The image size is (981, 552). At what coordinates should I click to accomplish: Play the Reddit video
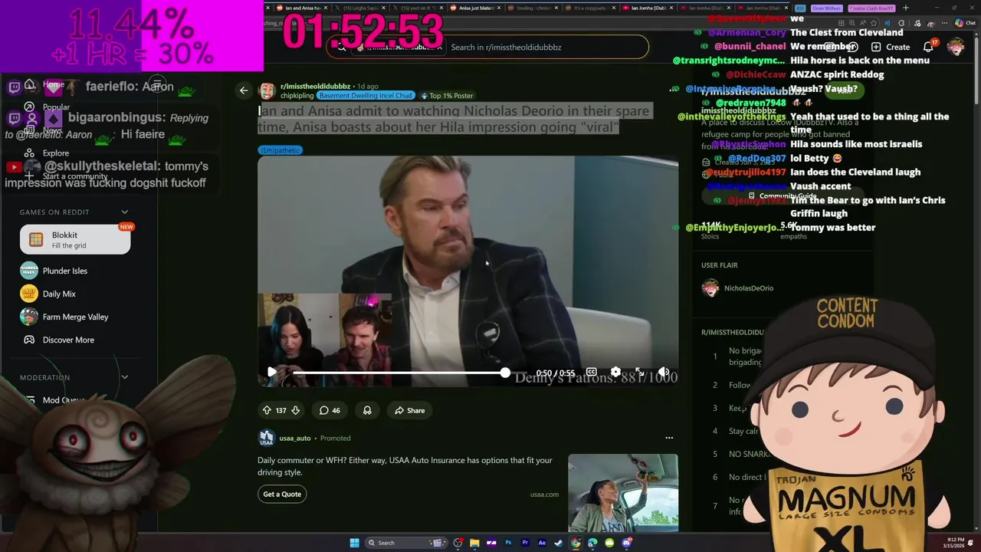coord(271,372)
